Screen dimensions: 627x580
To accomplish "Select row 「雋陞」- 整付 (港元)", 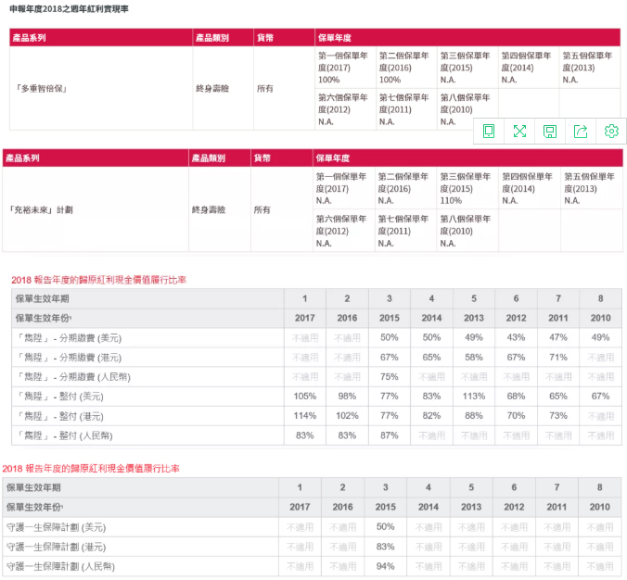I will [316, 416].
